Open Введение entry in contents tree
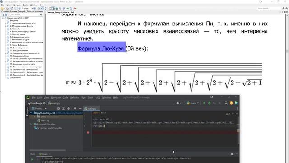Viewport: 289px width, 163px height. pyautogui.click(x=14, y=21)
